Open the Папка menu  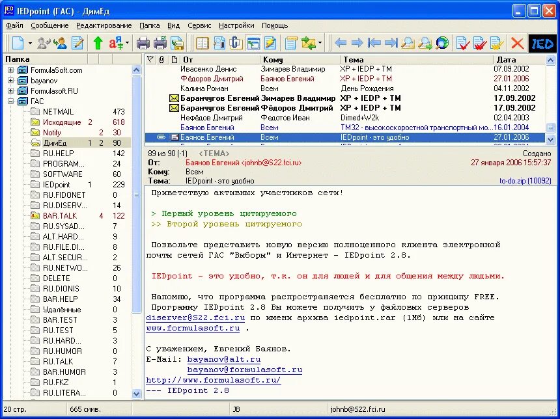pos(149,25)
